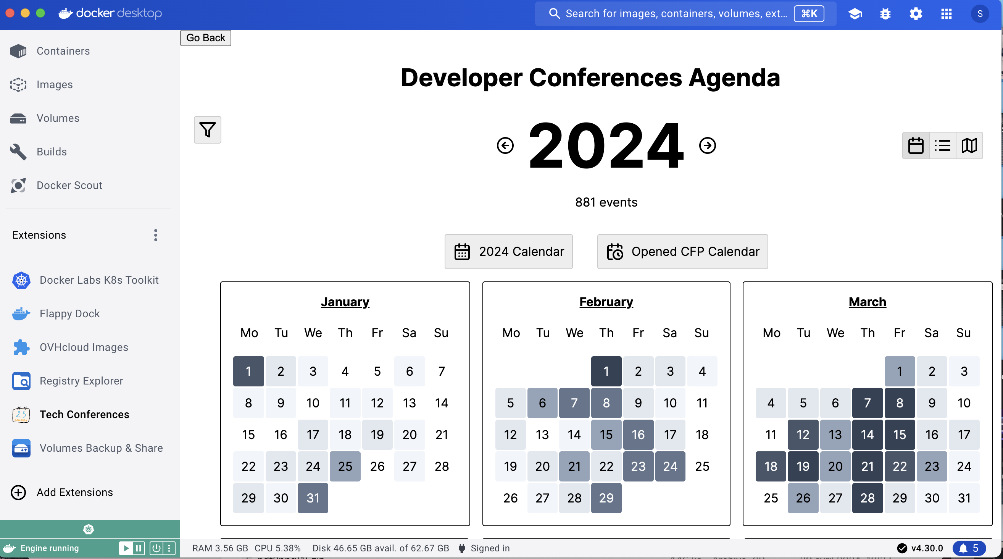Open Registry Explorer extension
Viewport: 1003px width, 559px height.
pyautogui.click(x=81, y=380)
